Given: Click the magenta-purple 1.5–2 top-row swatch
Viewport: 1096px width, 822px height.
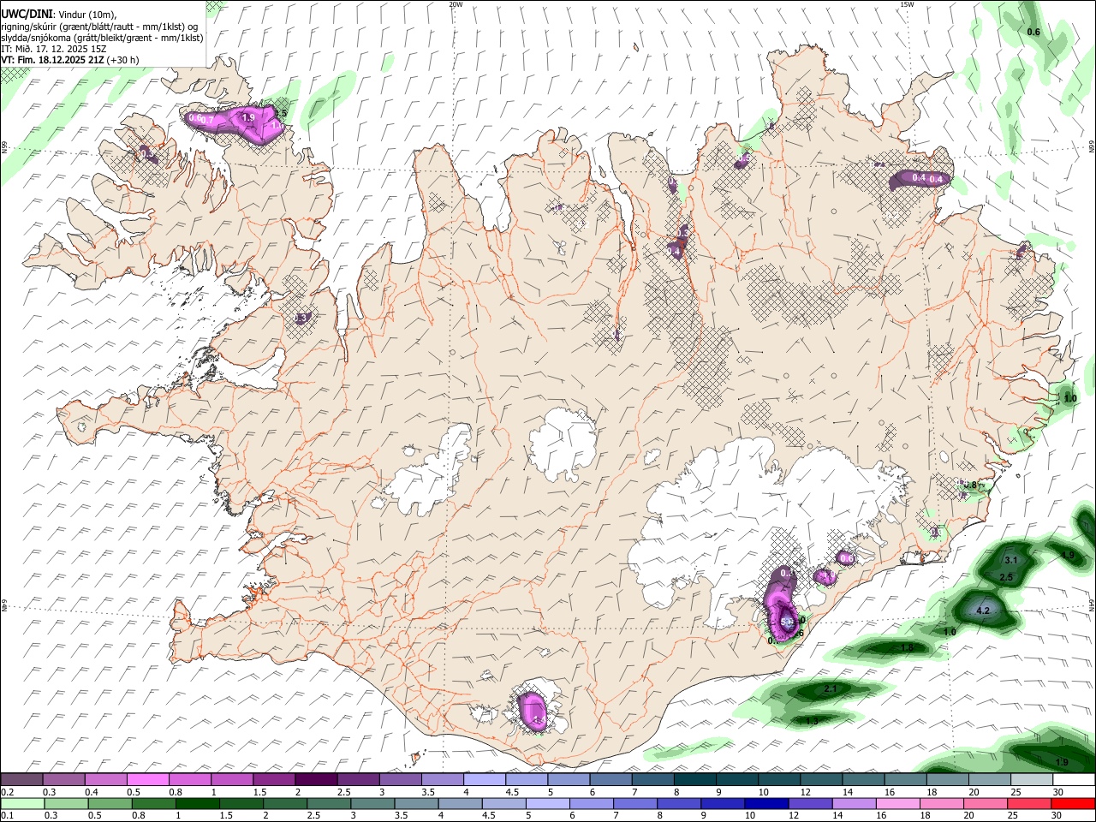Looking at the screenshot, I should (x=274, y=779).
